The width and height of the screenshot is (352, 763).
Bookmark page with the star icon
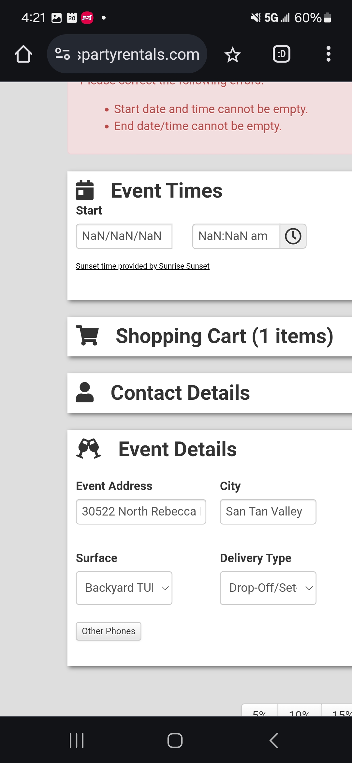coord(233,54)
